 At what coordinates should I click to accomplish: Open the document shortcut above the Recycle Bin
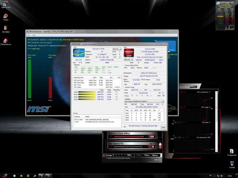(x=232, y=152)
